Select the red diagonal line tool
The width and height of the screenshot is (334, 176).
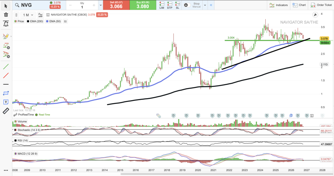[6, 75]
